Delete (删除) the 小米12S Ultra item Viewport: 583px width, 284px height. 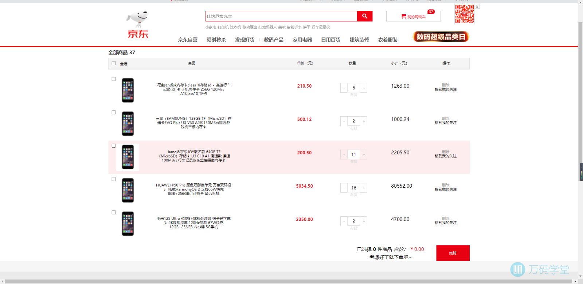(446, 219)
